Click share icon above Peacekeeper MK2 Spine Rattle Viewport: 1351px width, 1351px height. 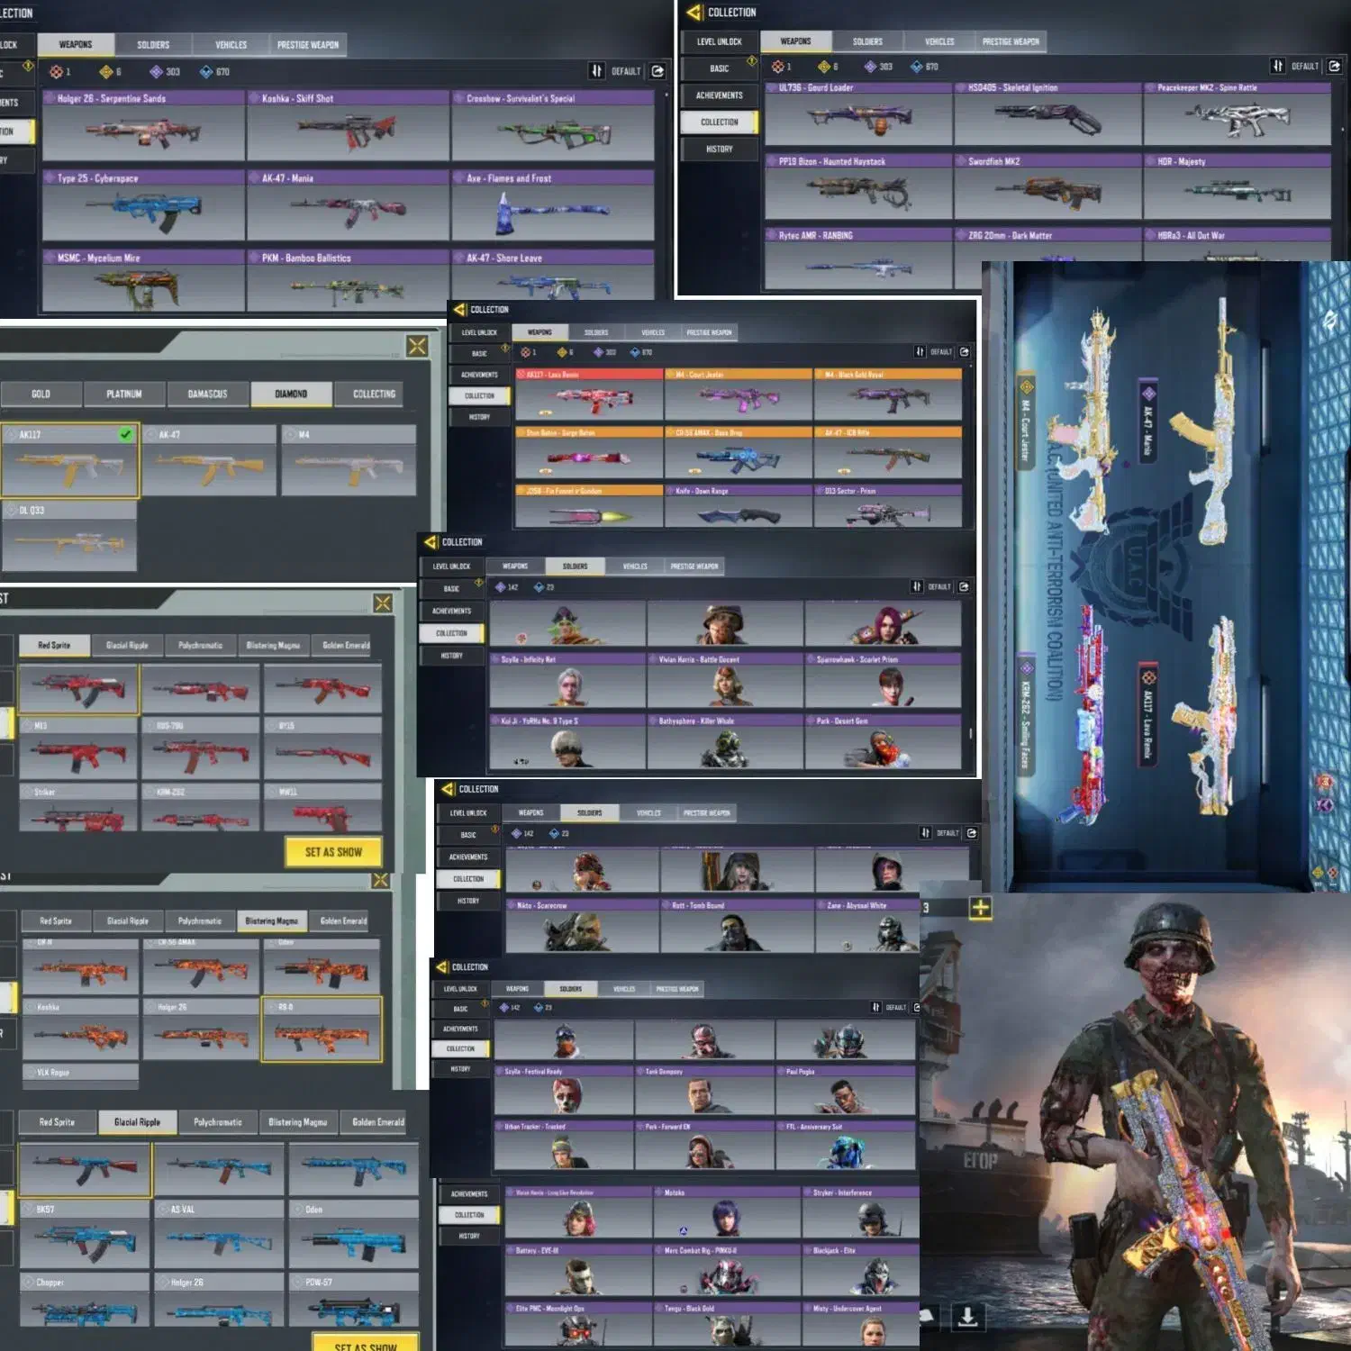point(1335,66)
